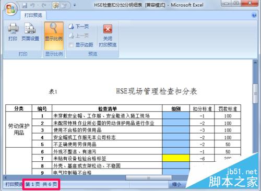The height and width of the screenshot is (191, 261).
Task: Click the 编号 column header
Action: [42, 109]
